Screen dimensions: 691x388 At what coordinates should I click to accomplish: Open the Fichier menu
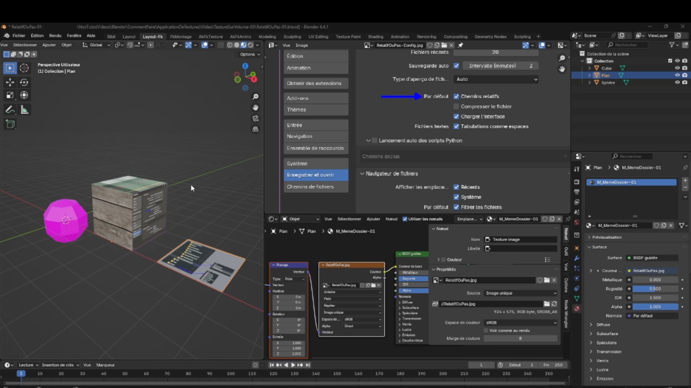tap(19, 36)
